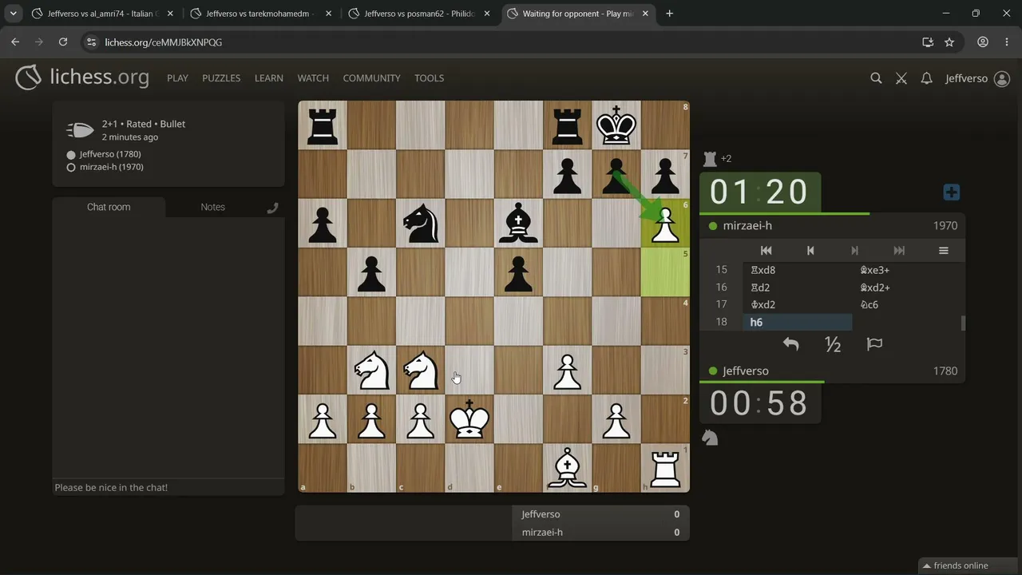Open the TOOLS menu

point(429,78)
